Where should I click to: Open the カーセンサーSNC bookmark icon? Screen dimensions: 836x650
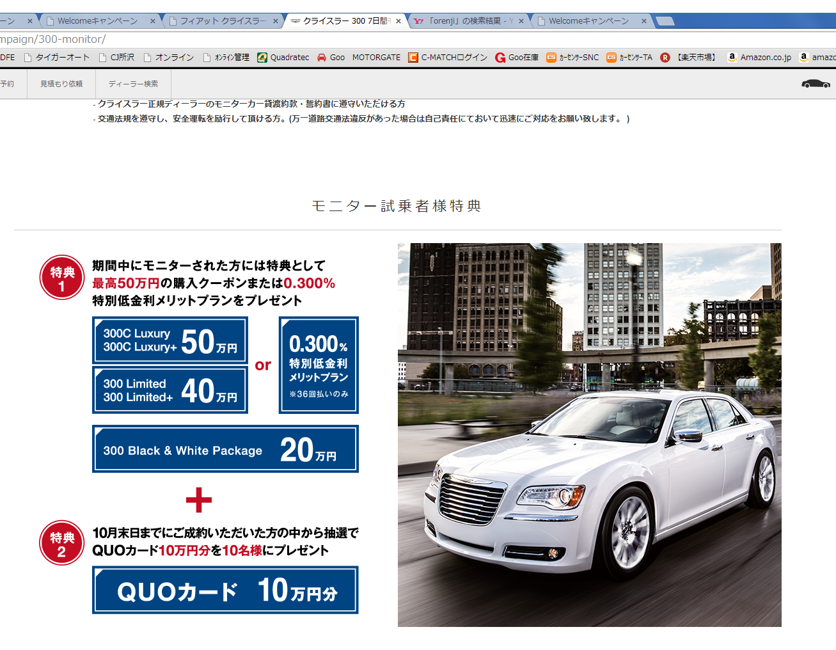point(551,58)
